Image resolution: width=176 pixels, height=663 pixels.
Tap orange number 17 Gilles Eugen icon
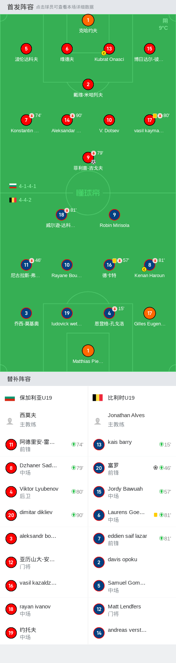[149, 313]
